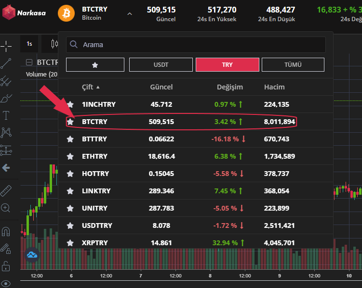Click the Narkasa logo
The width and height of the screenshot is (362, 288).
coord(24,13)
